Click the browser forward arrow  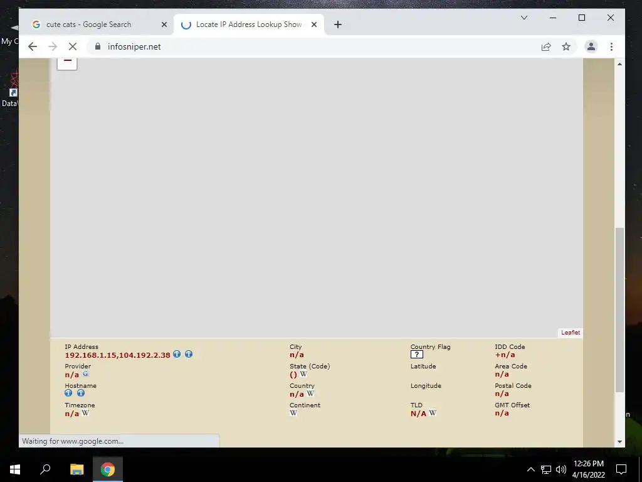click(x=53, y=46)
